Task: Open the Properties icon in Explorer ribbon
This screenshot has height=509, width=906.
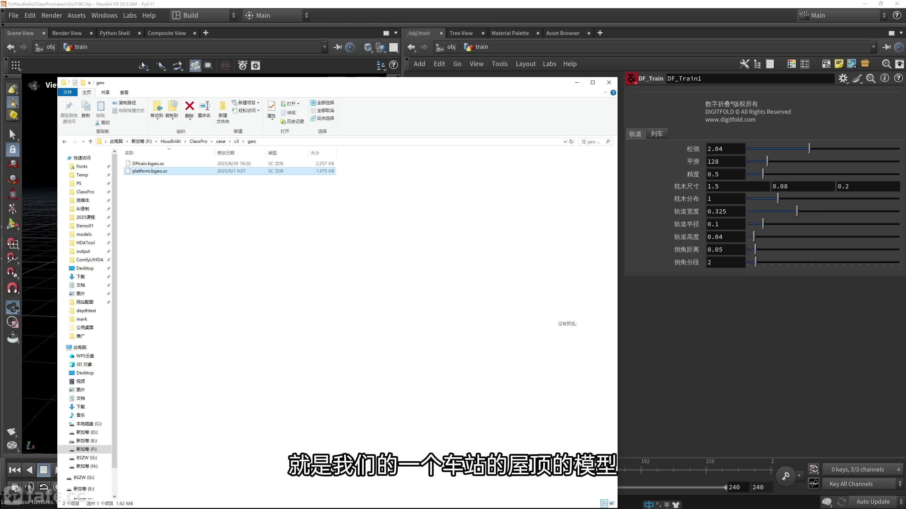Action: [271, 106]
